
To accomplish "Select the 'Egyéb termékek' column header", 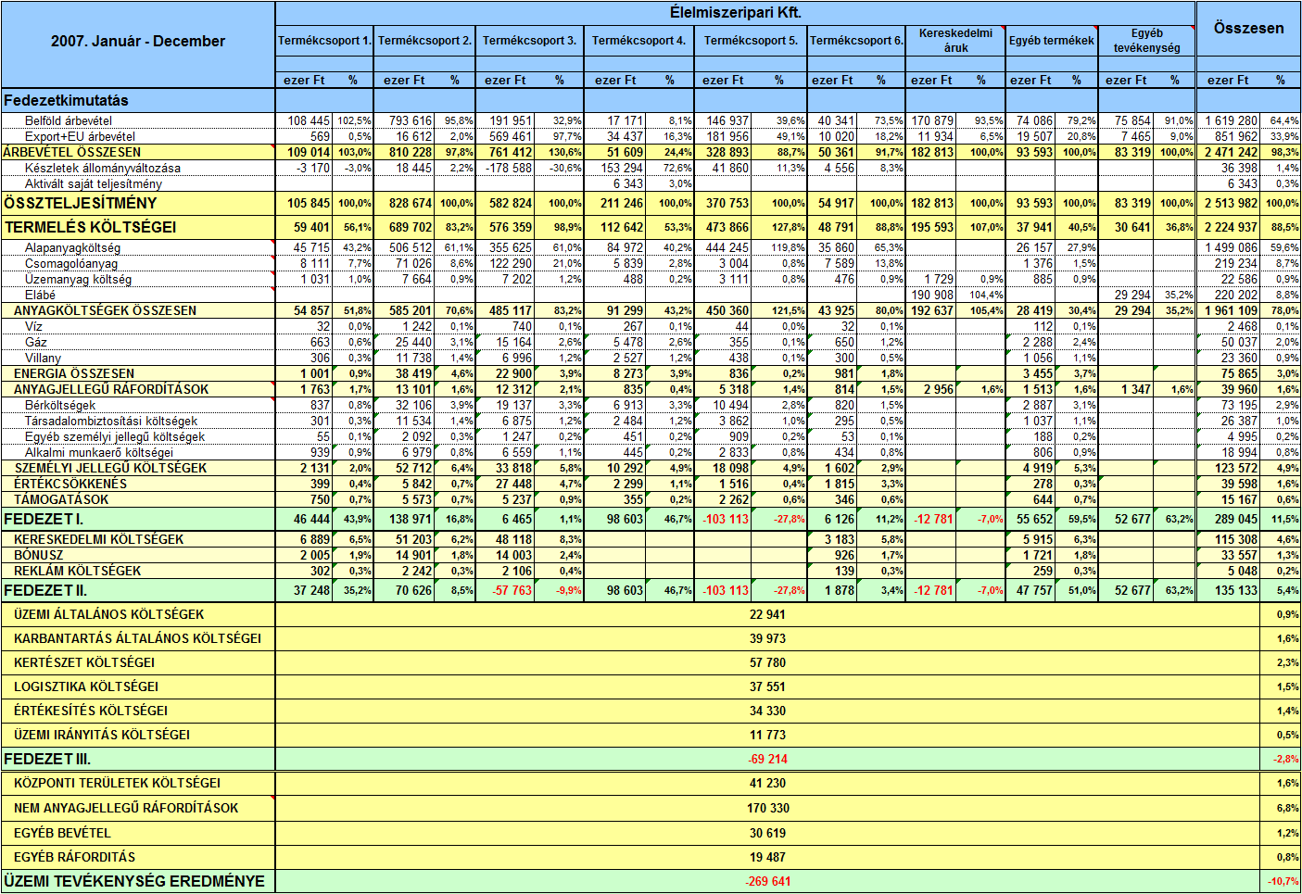I will pyautogui.click(x=1052, y=41).
